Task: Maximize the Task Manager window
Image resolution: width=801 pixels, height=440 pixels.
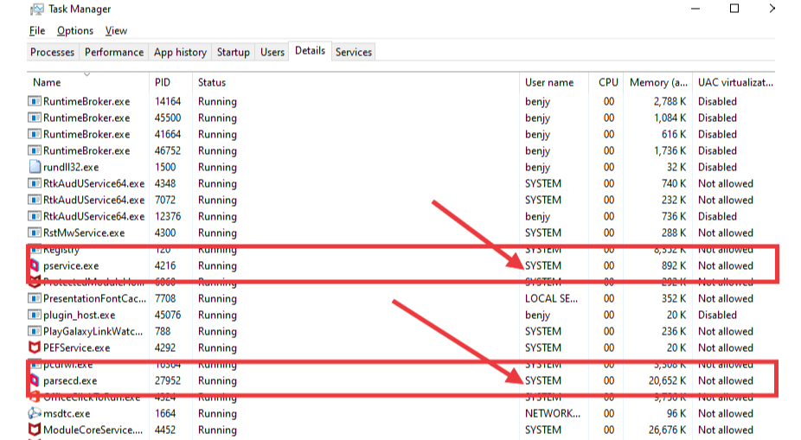Action: point(734,9)
